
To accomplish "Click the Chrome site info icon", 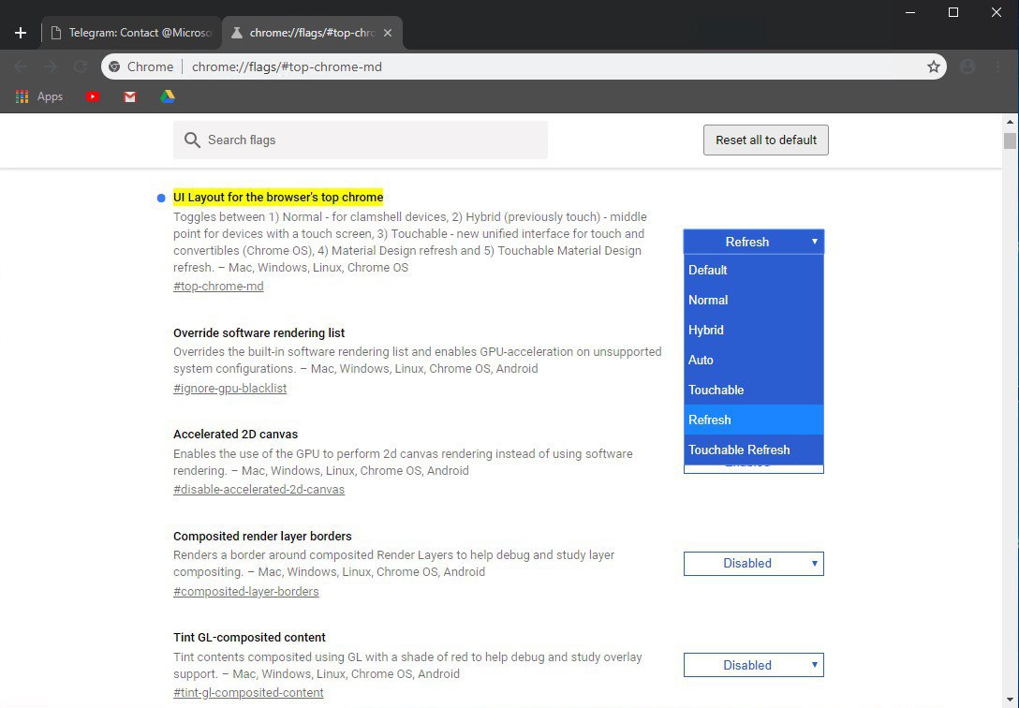I will 114,66.
